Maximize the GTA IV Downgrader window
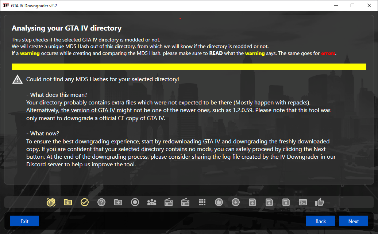The image size is (378, 234). pyautogui.click(x=352, y=5)
